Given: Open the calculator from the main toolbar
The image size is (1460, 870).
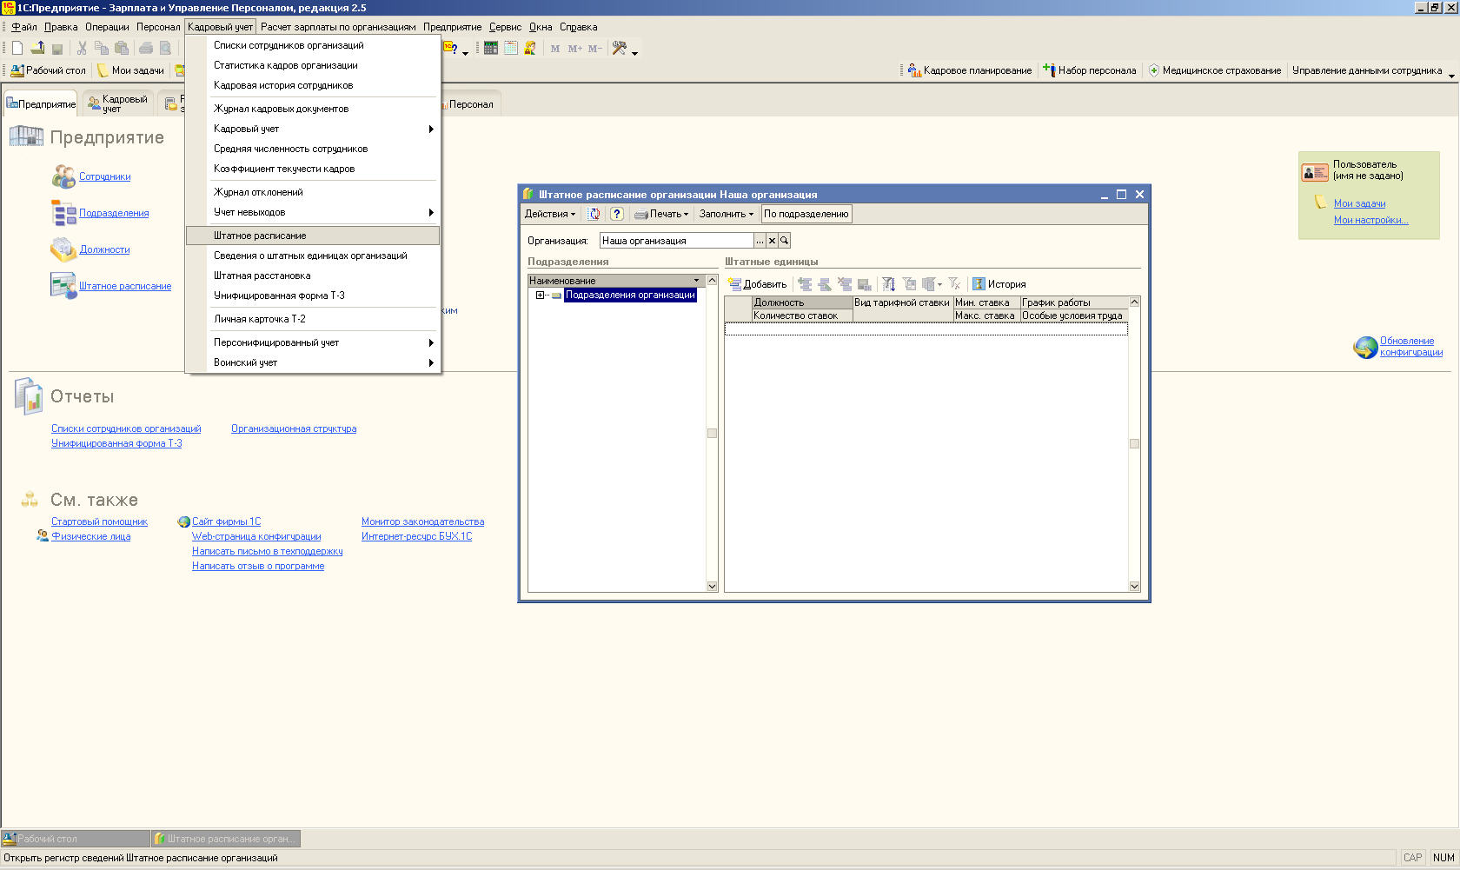Looking at the screenshot, I should [491, 49].
